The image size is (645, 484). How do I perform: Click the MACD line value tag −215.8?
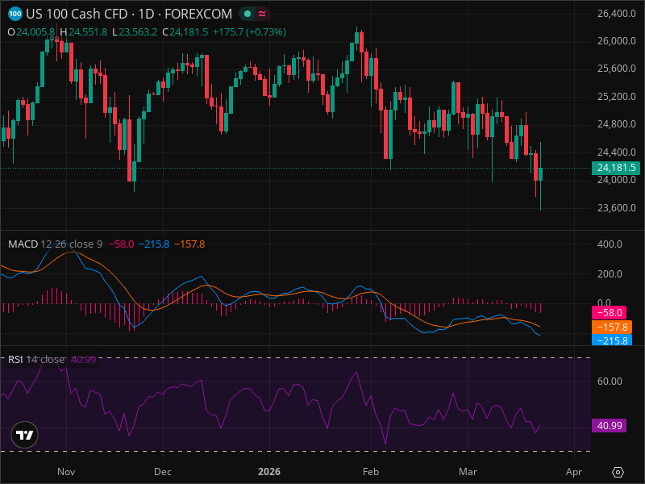(x=612, y=340)
